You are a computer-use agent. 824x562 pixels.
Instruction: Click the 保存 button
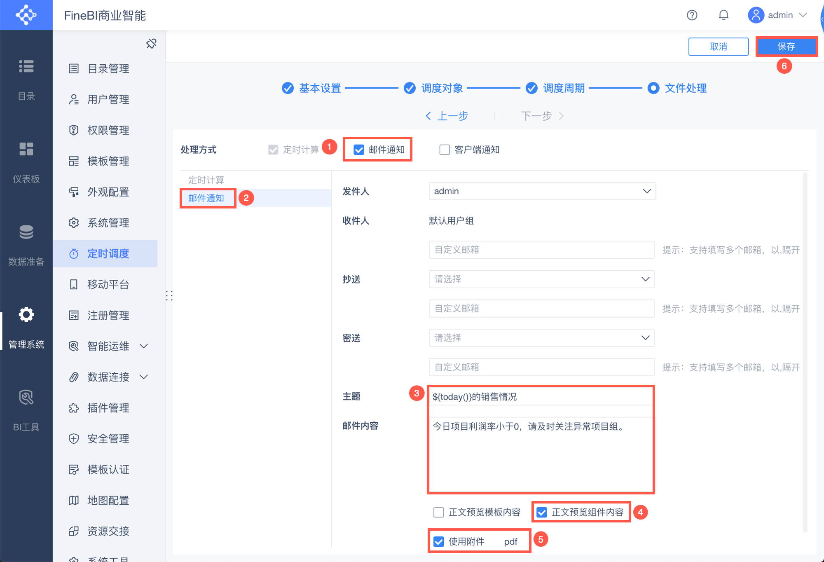786,47
